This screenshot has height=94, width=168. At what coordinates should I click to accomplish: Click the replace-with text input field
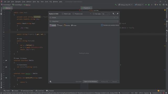point(84,21)
